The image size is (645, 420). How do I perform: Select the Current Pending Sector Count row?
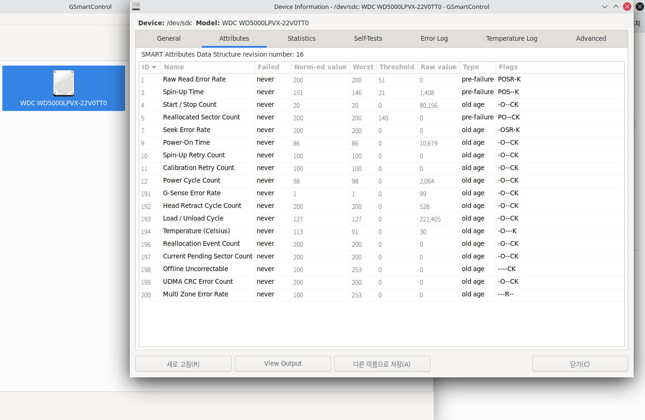382,257
